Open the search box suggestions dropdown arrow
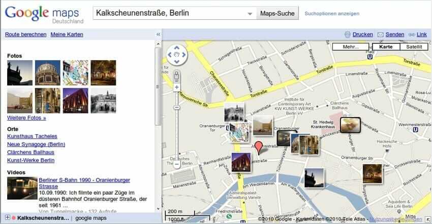 pyautogui.click(x=249, y=14)
